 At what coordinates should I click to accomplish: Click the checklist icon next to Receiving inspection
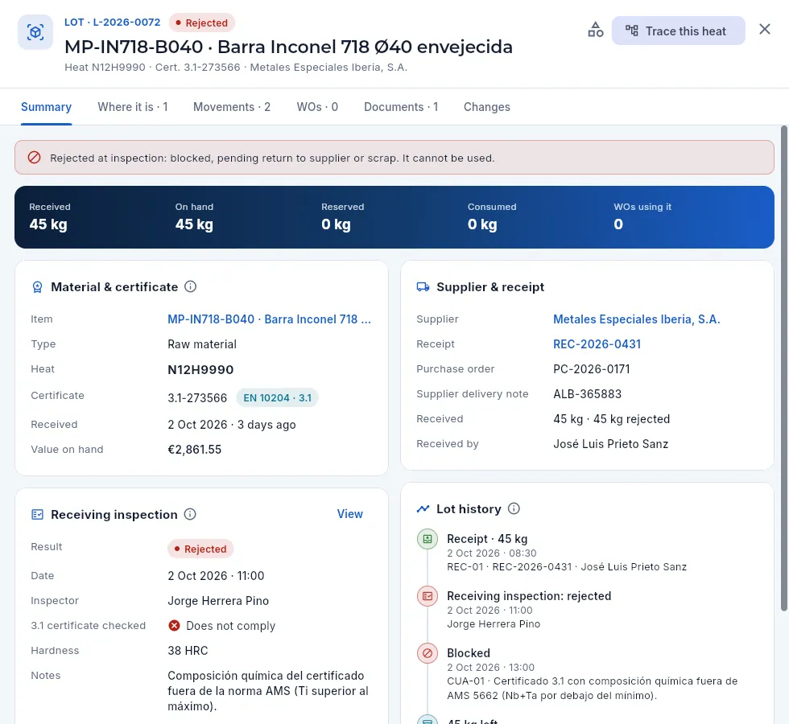[37, 514]
